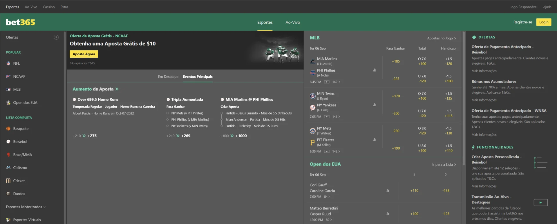Image resolution: width=557 pixels, height=224 pixels.
Task: Open 141 markets for Twins vs Yankees
Action: click(x=336, y=117)
